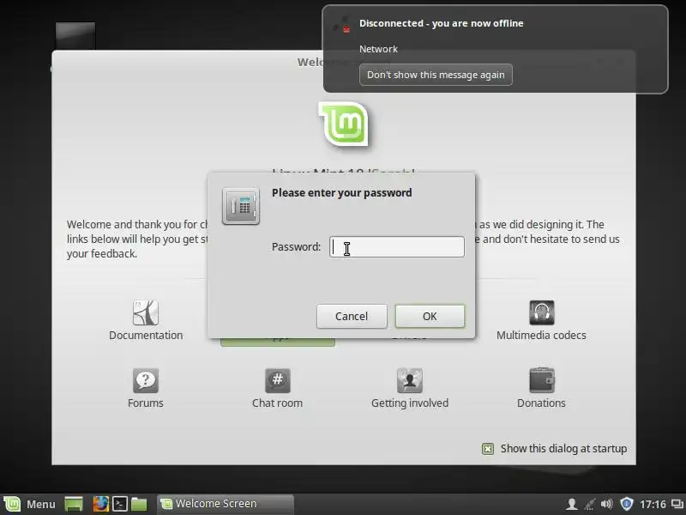
Task: Click the Multimedia codecs label text
Action: pyautogui.click(x=541, y=336)
